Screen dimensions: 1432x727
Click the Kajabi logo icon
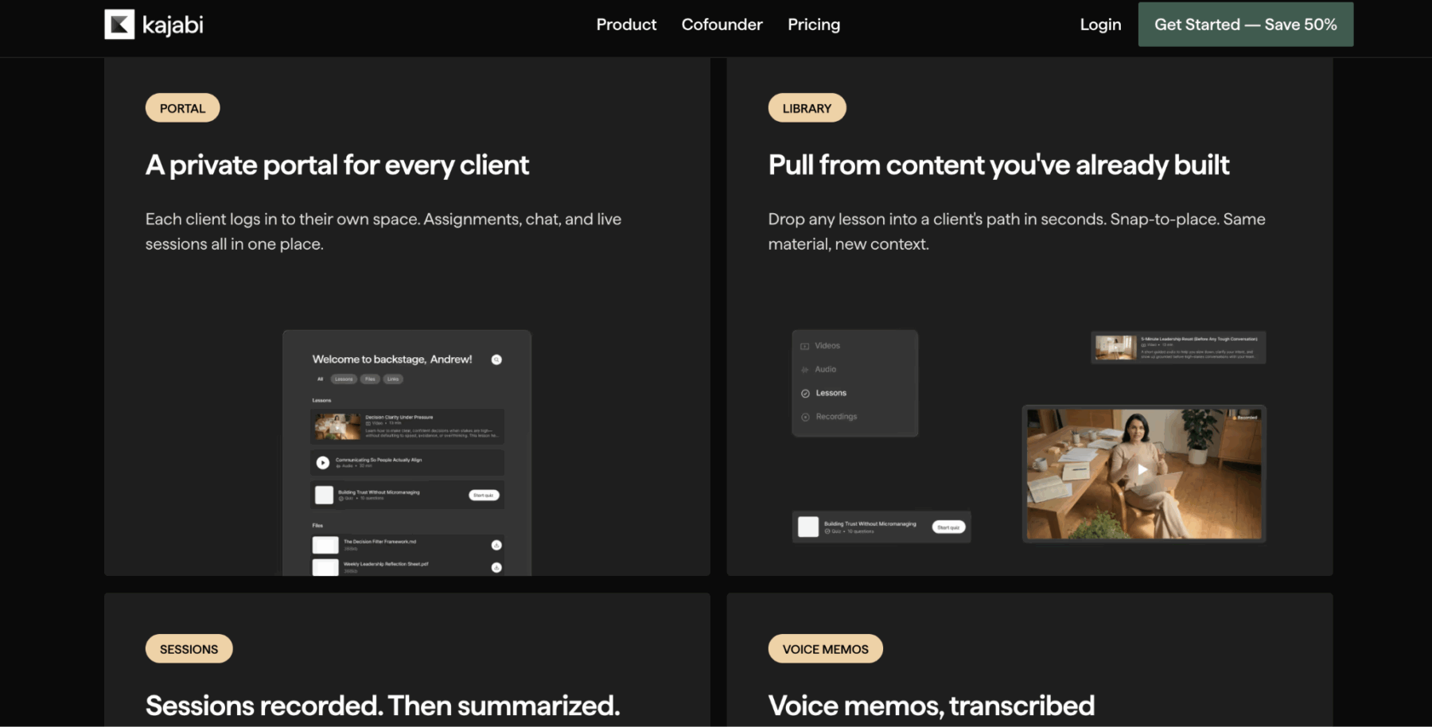(119, 25)
